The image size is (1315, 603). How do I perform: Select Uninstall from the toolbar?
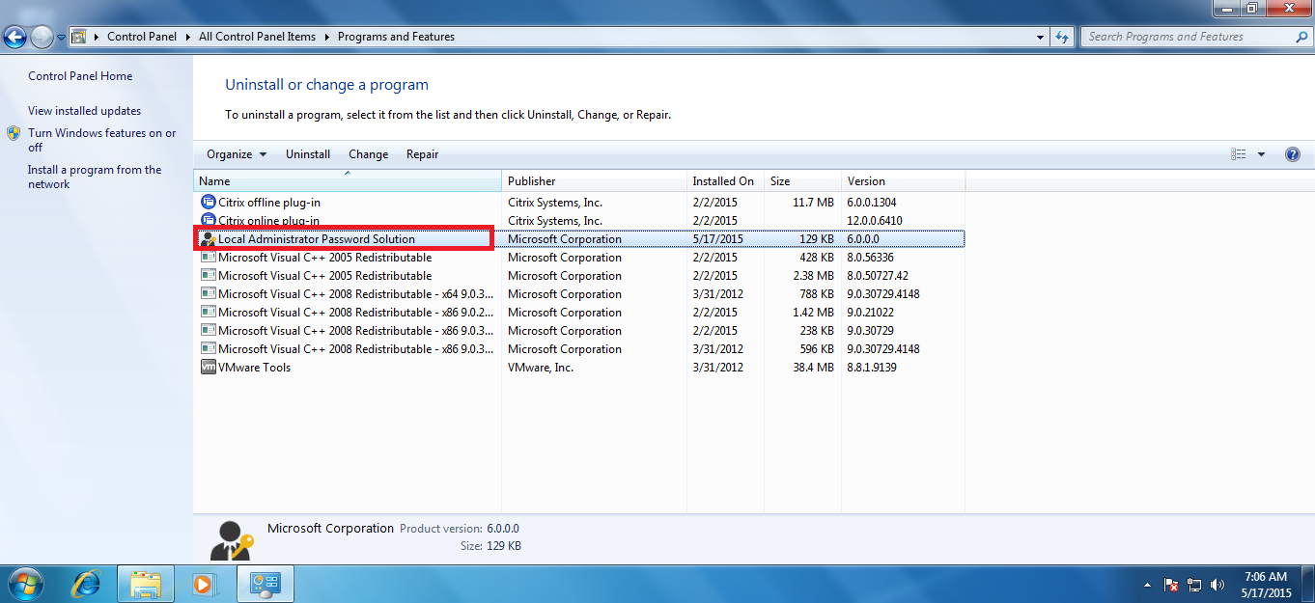click(x=307, y=153)
